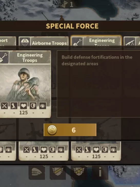140x187 pixels.
Task: Click the partially visible leftmost tab
Action: coord(8,42)
